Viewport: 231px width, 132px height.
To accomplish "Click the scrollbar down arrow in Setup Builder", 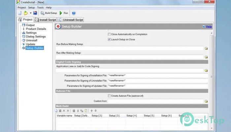I will pyautogui.click(x=212, y=128).
